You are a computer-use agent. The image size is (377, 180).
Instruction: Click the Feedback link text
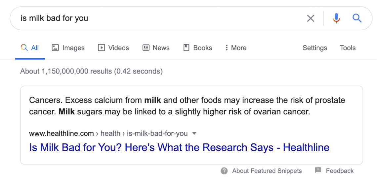pos(340,171)
